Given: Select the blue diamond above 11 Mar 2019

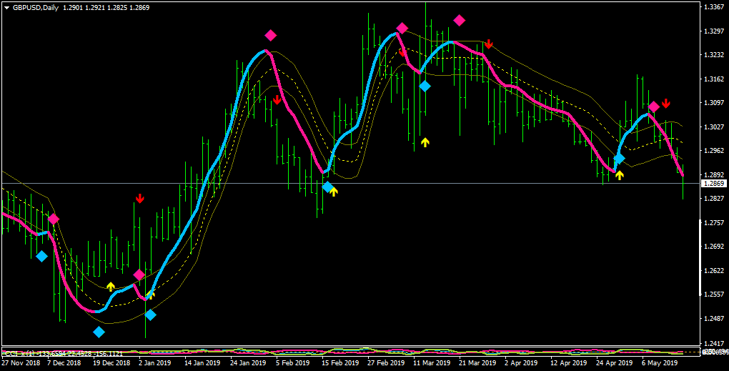Looking at the screenshot, I should point(425,86).
